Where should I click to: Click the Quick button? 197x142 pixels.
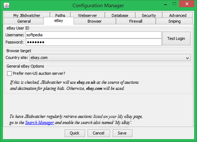75,133
